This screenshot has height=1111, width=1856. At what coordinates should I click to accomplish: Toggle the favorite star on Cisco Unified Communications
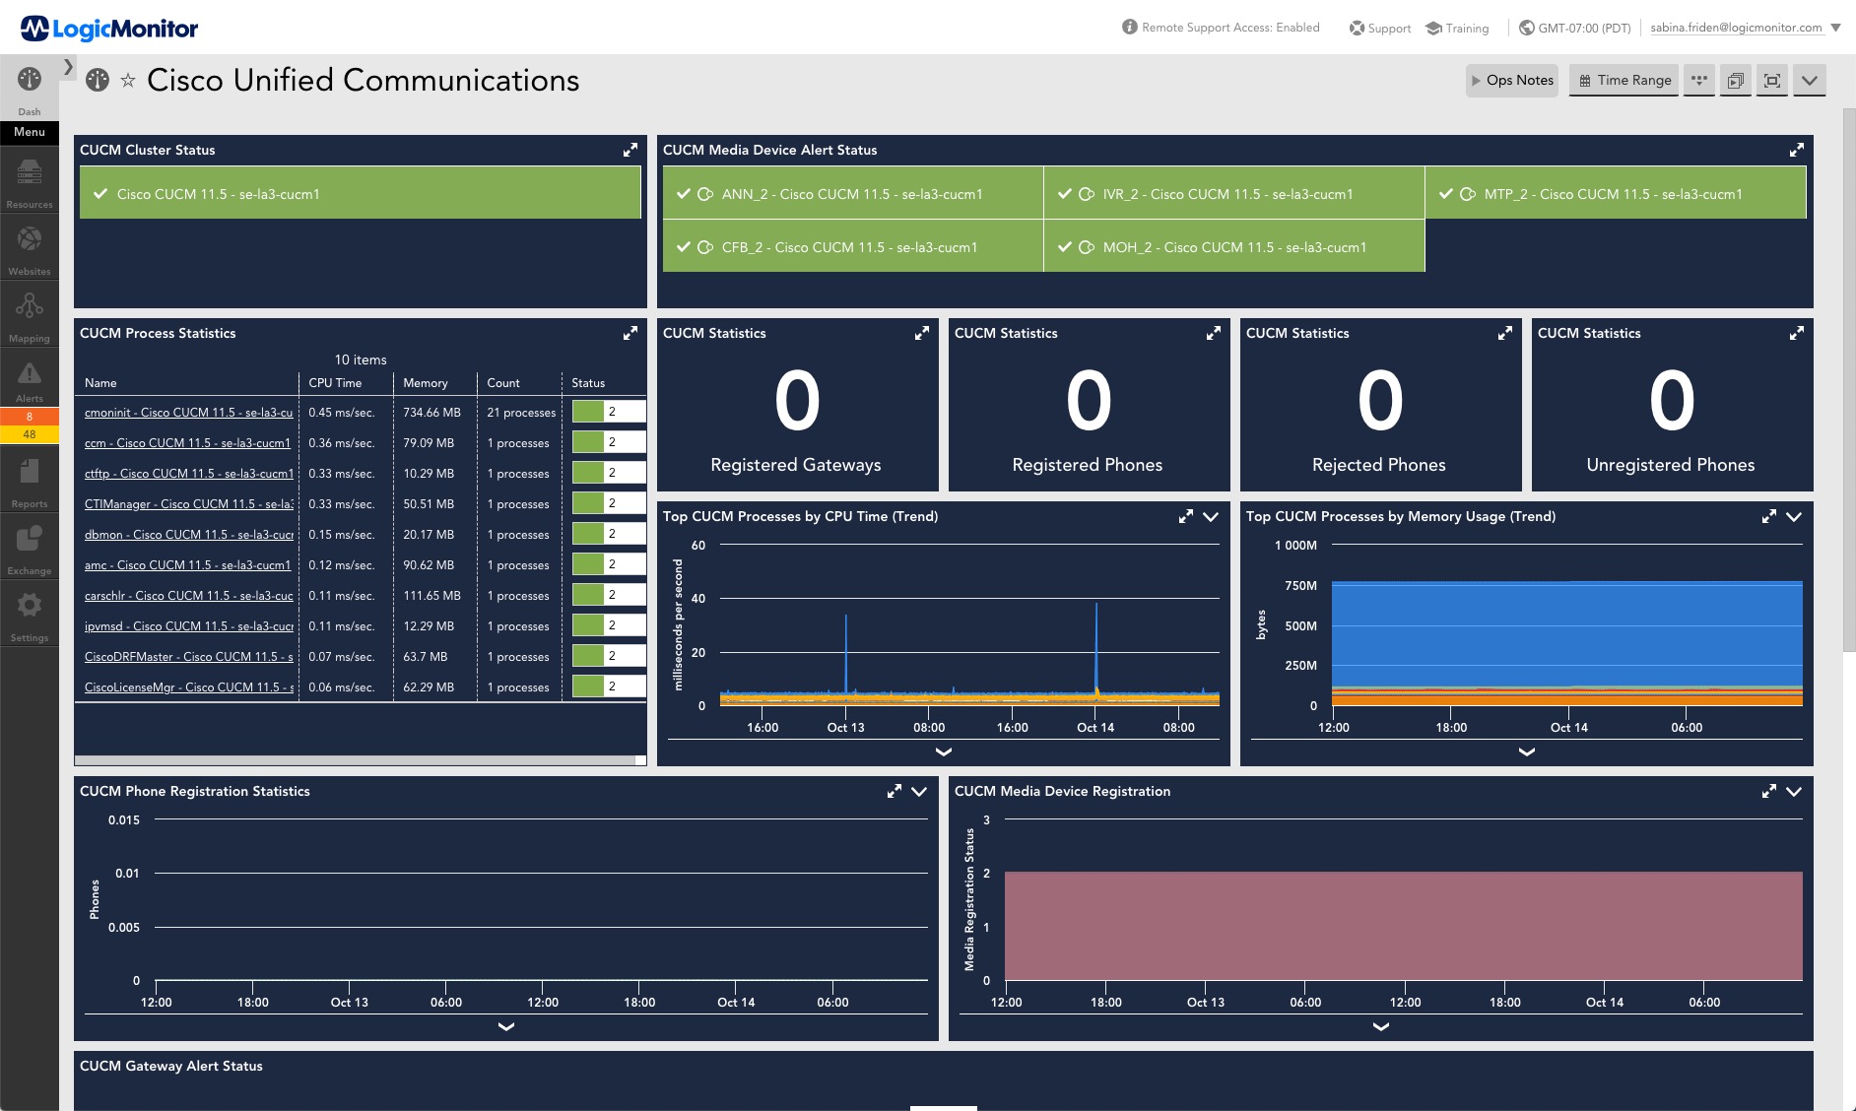pos(129,81)
